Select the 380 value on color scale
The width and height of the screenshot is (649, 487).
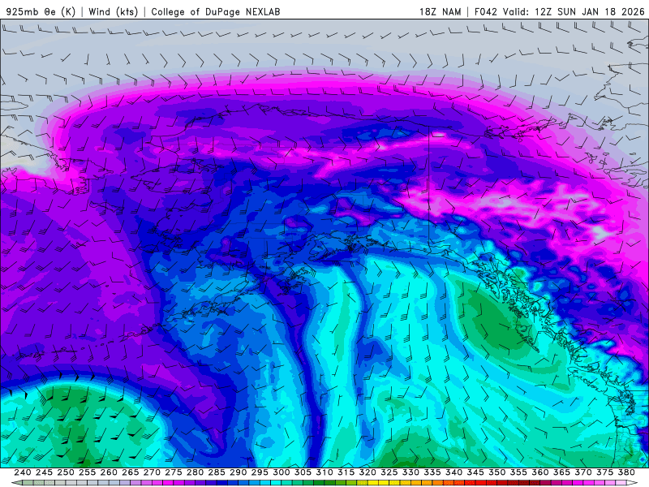(626, 472)
